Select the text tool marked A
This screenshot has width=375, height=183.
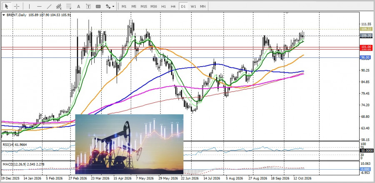(78, 7)
